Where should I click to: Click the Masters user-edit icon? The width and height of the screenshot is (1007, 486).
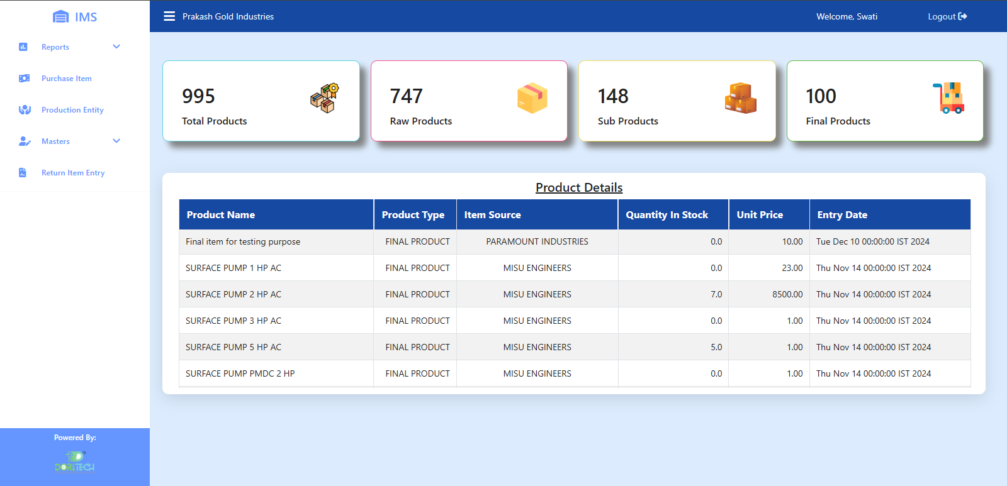[x=25, y=141]
